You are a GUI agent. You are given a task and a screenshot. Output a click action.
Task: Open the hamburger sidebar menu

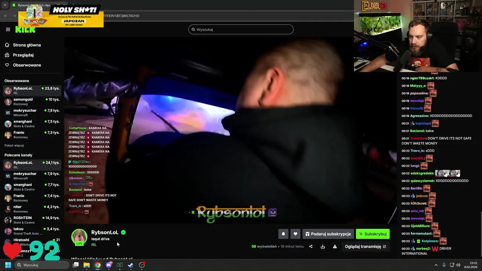(x=8, y=29)
